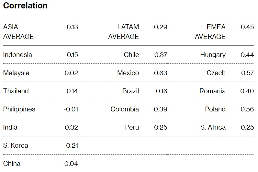Click the Malaysia country name

[x=16, y=73]
